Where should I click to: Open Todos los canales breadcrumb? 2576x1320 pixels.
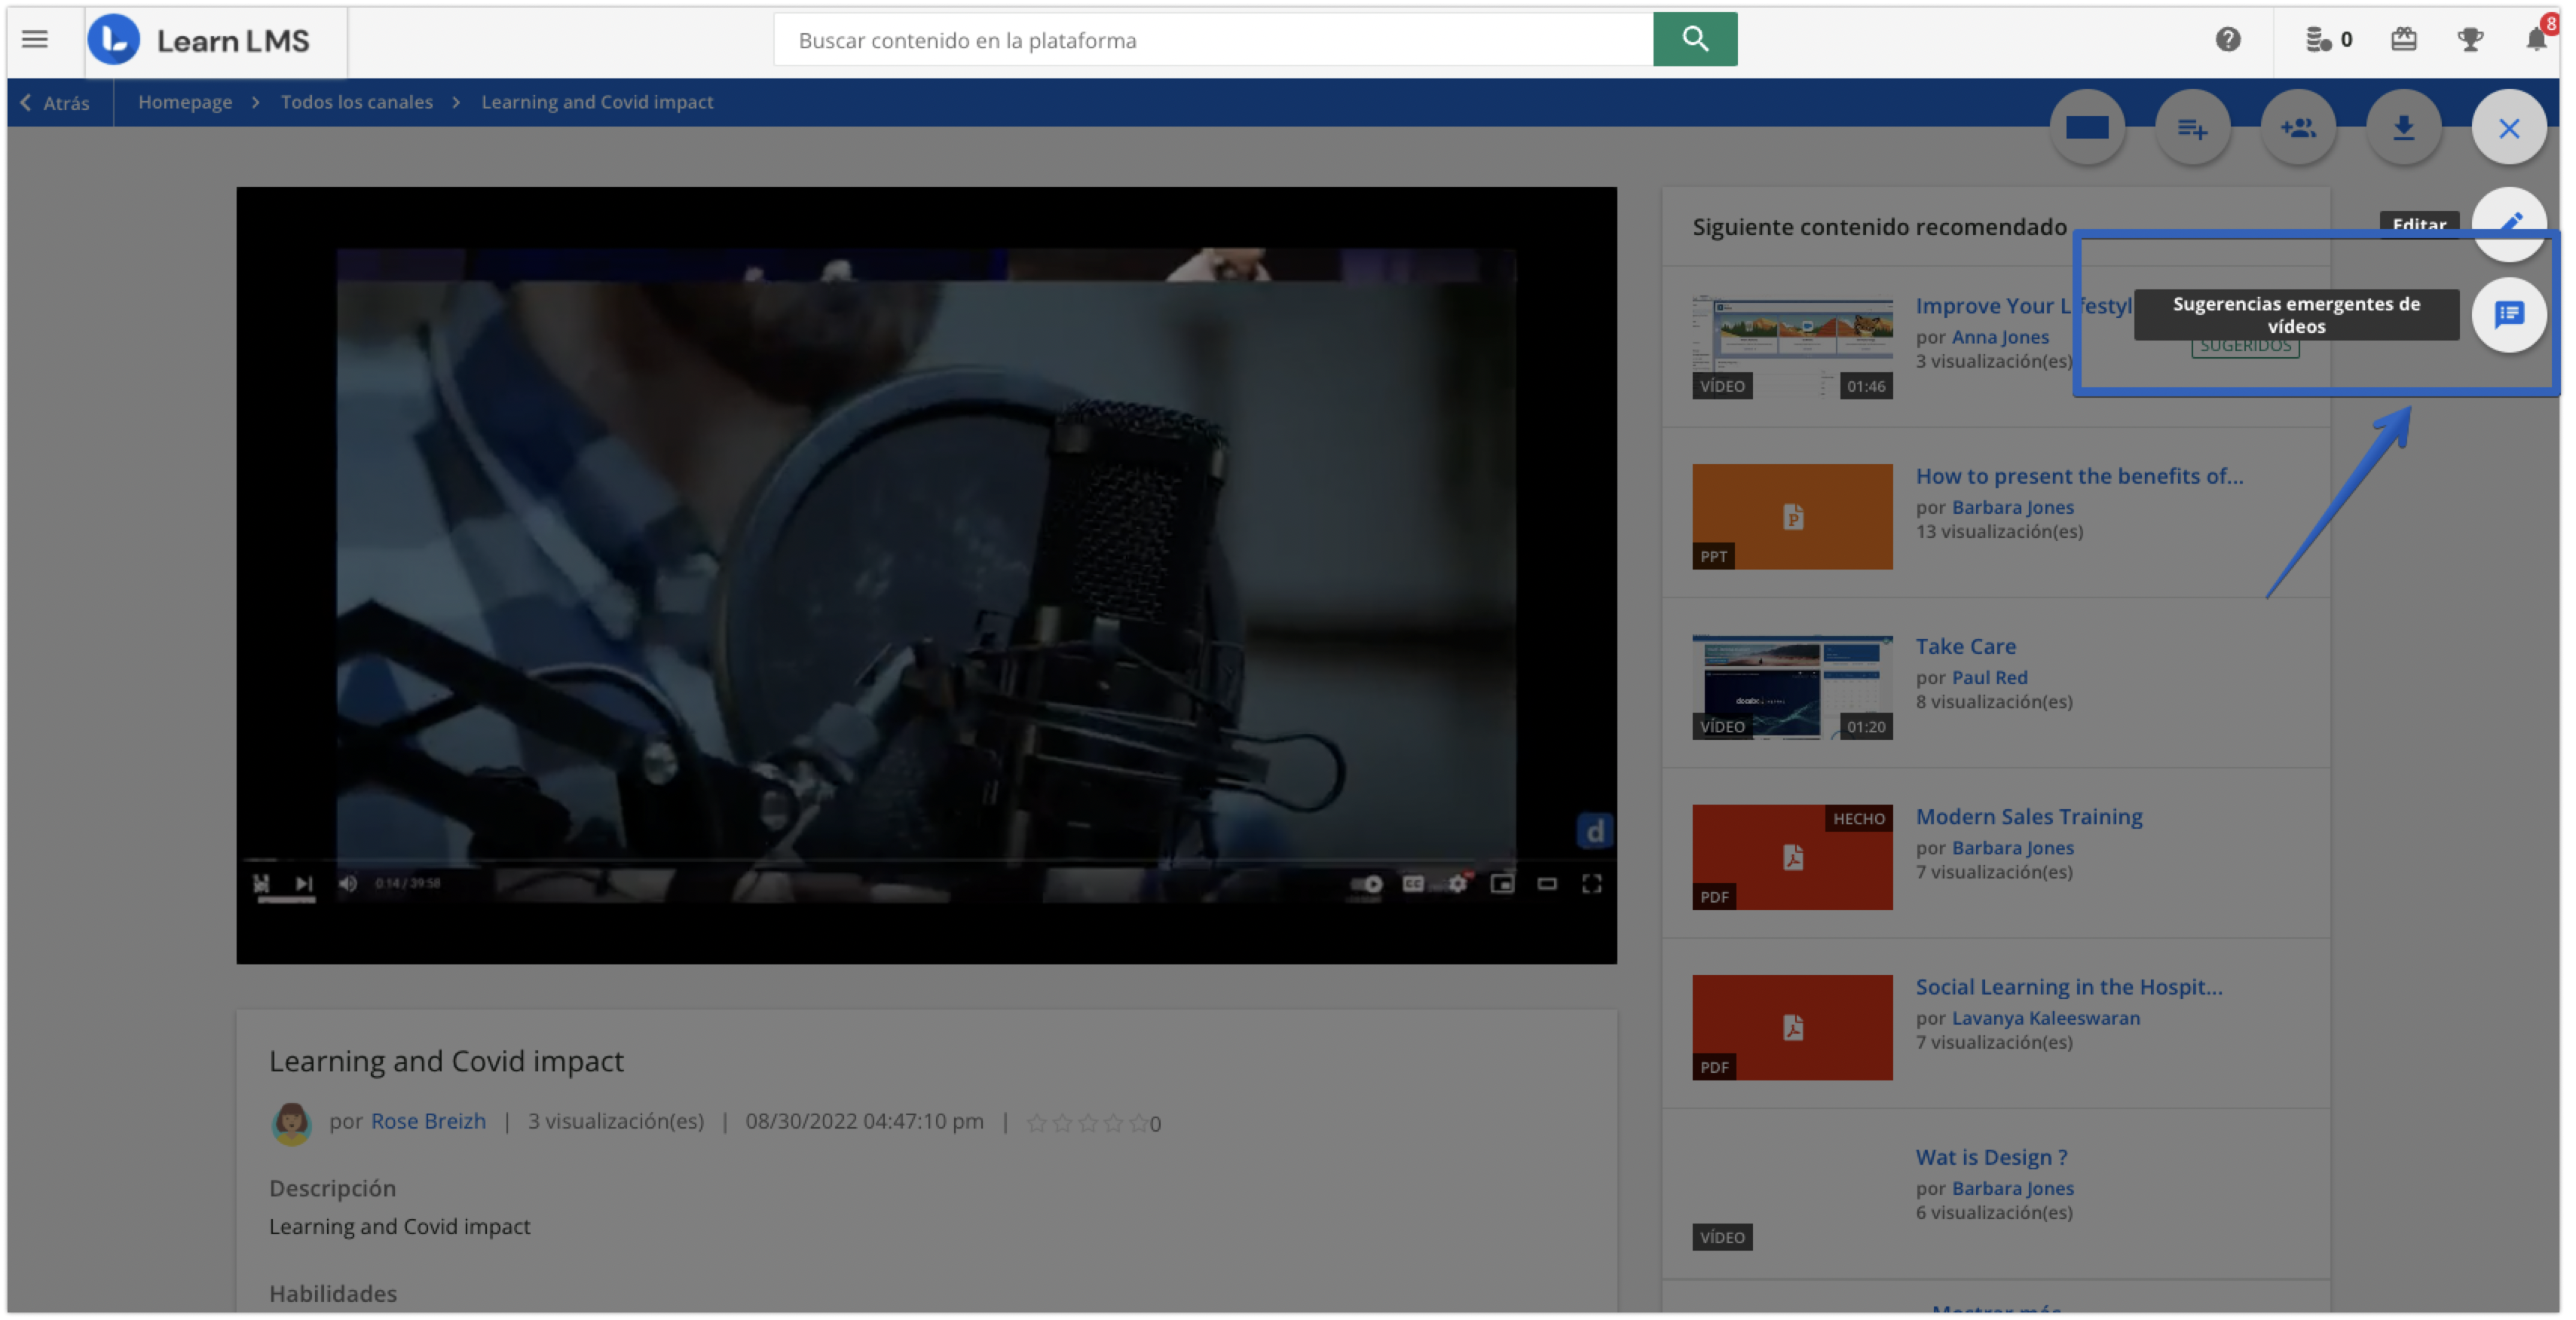click(x=356, y=102)
